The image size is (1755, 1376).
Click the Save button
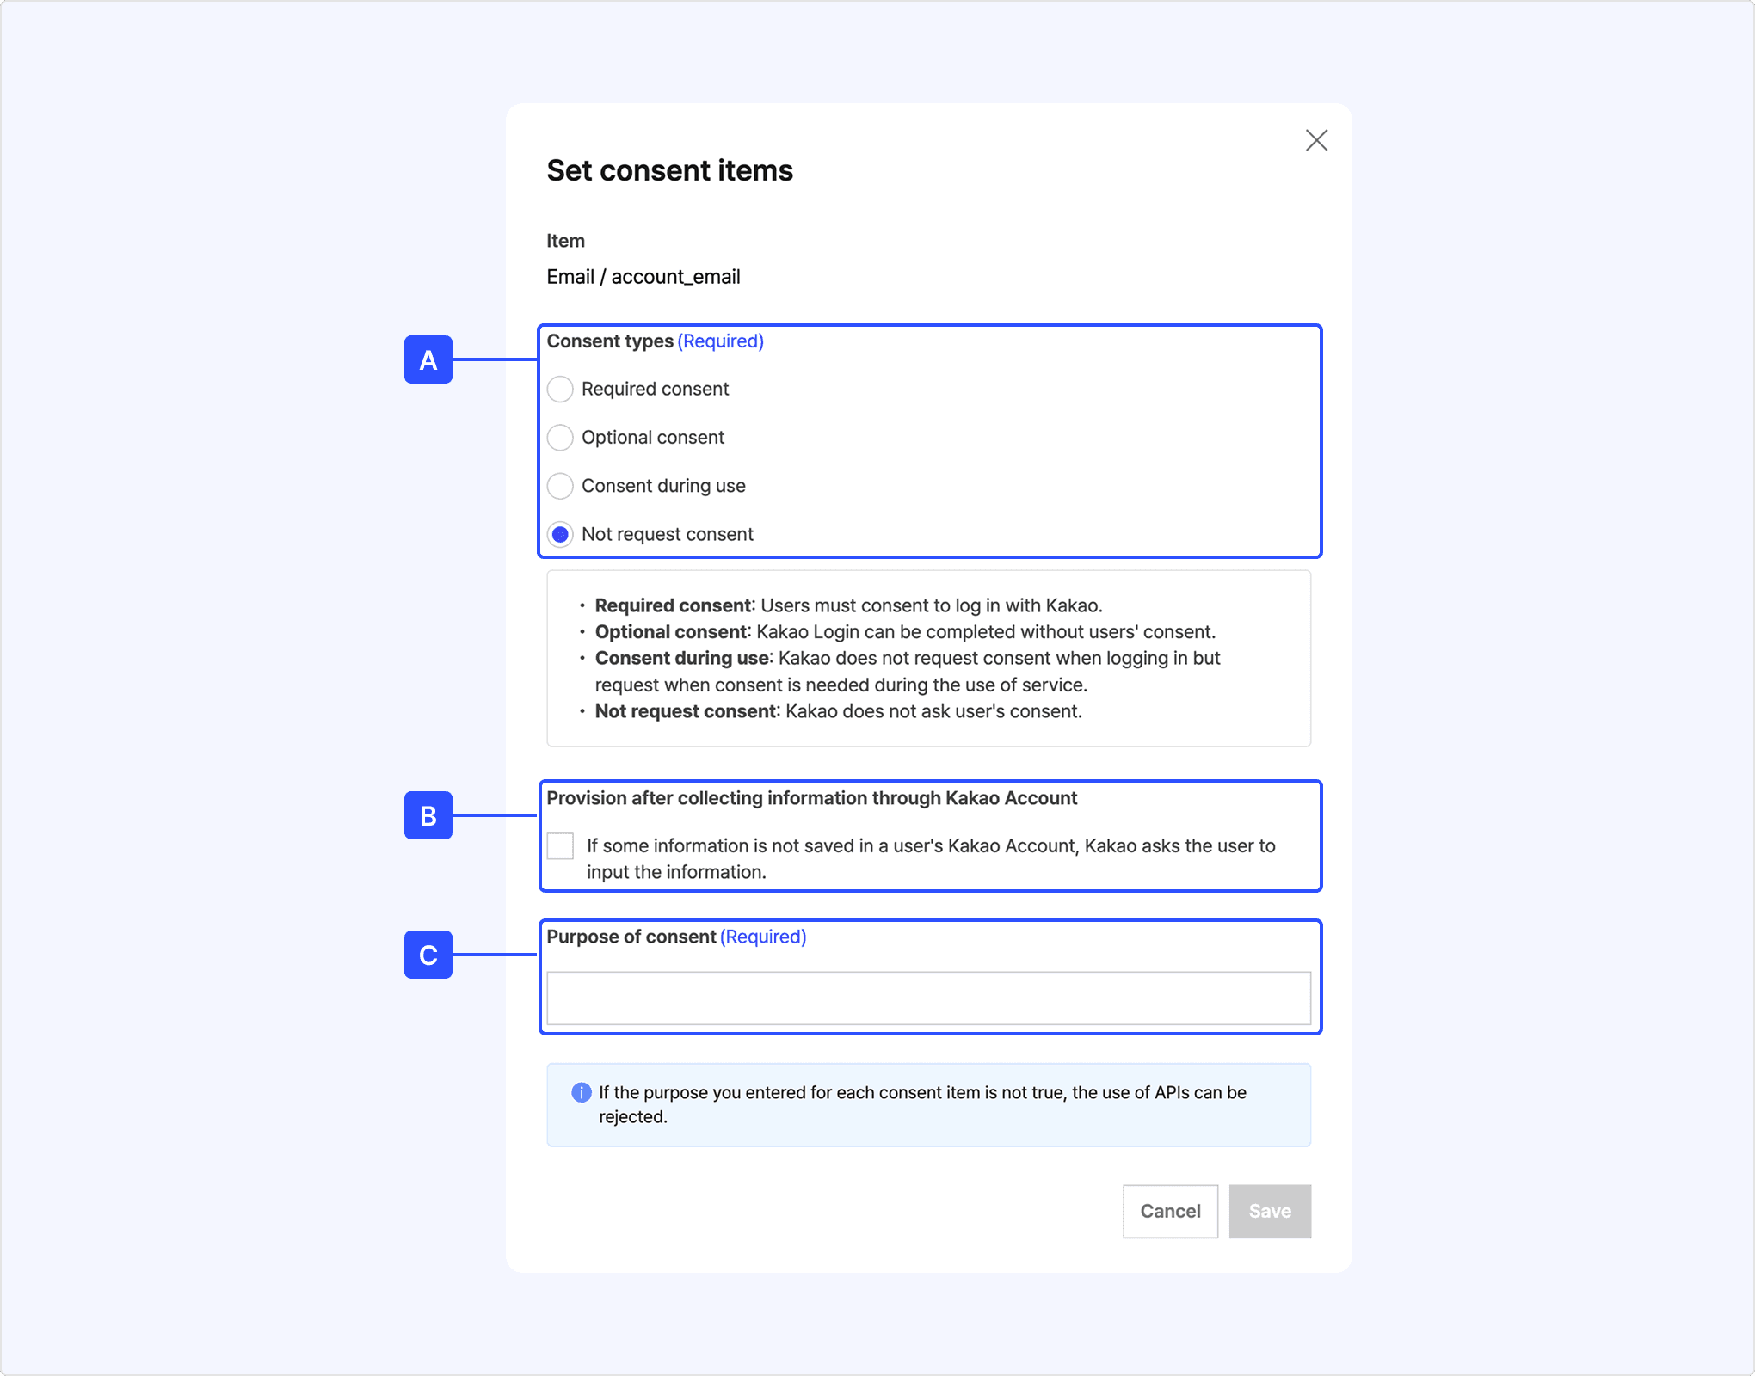pyautogui.click(x=1269, y=1211)
